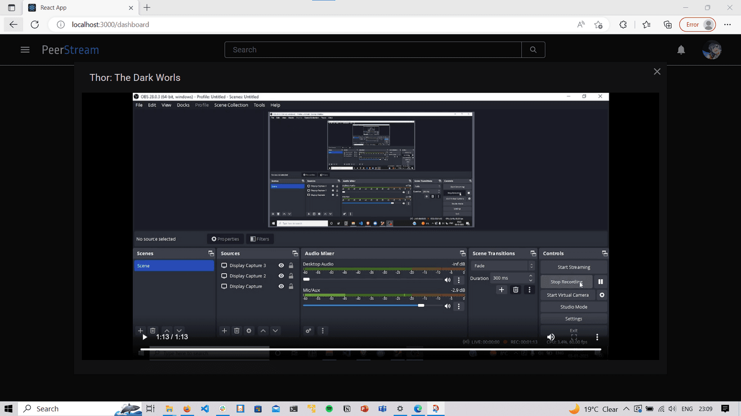Open a new browser tab
This screenshot has width=741, height=416.
pos(147,8)
